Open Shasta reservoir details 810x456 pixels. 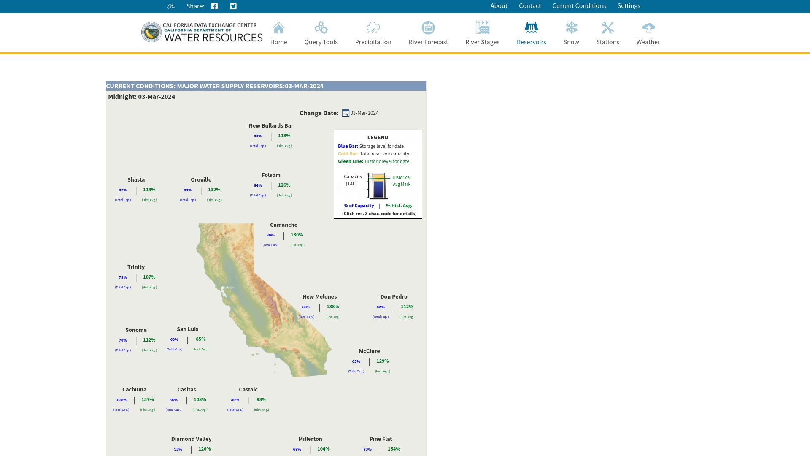click(x=136, y=180)
